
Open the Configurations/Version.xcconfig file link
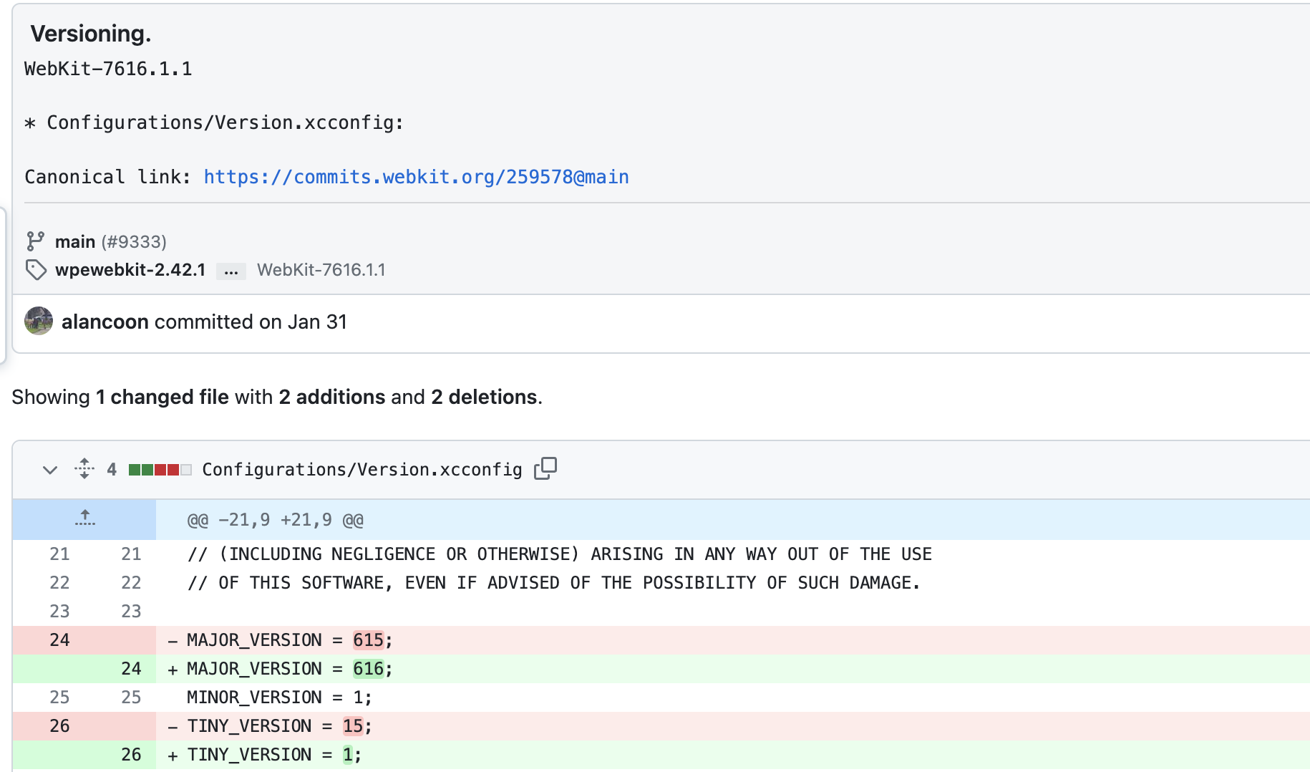[x=362, y=470]
